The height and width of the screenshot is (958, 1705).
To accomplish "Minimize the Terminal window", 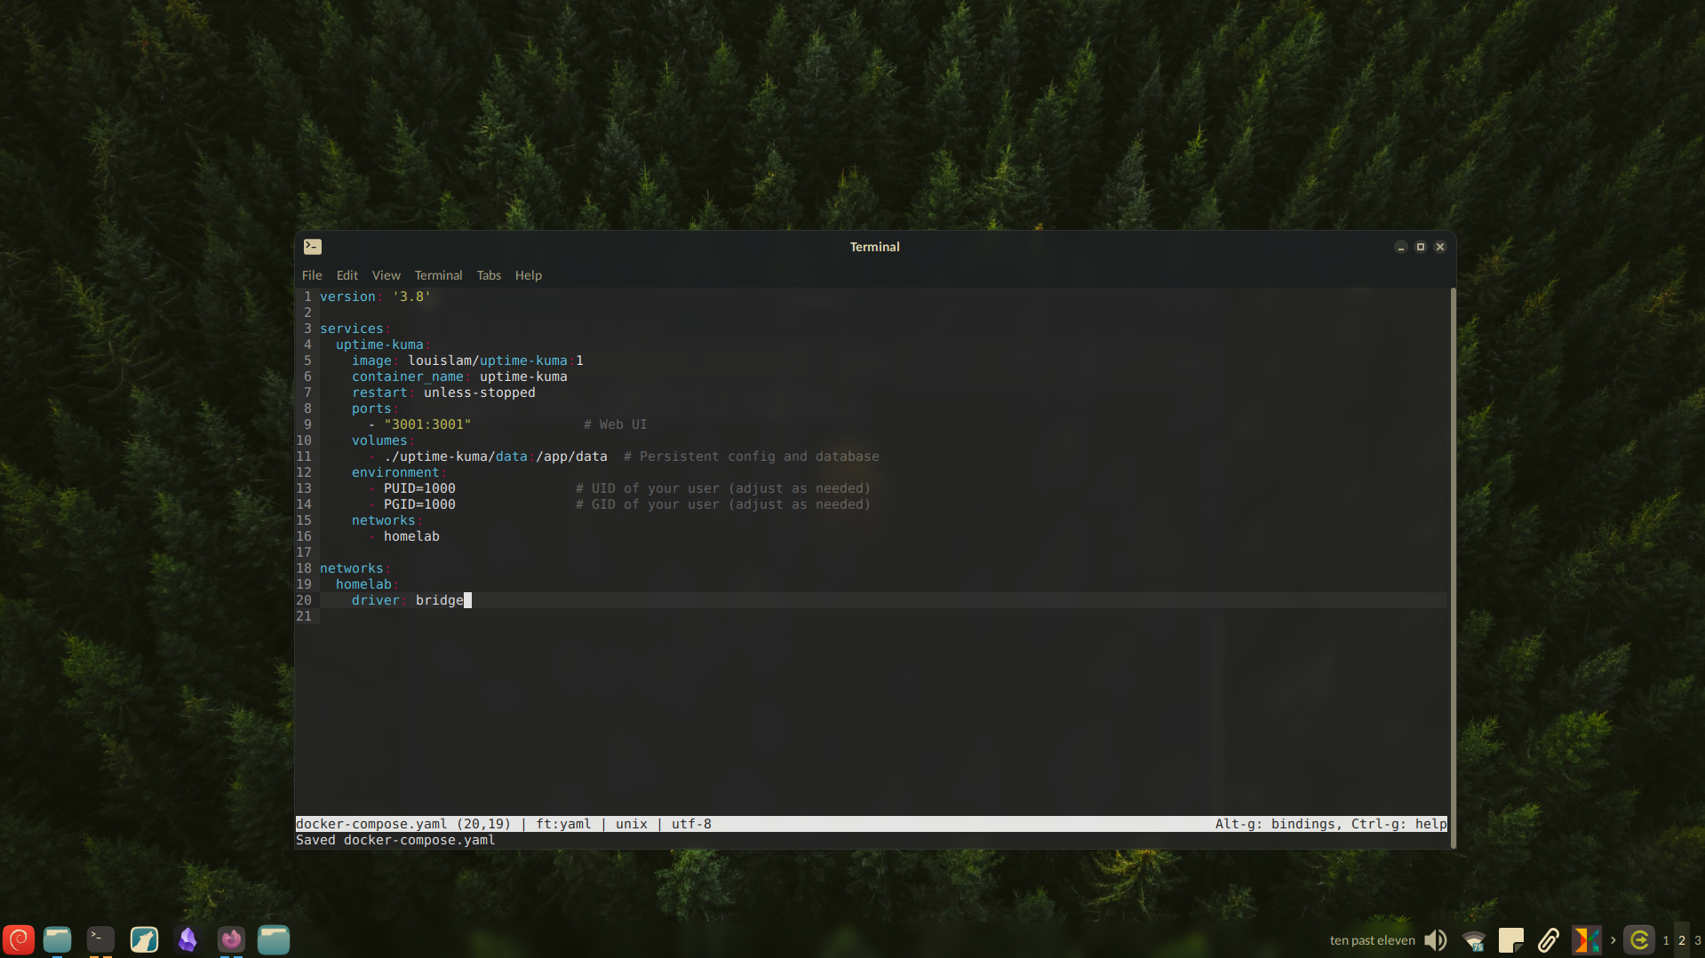I will click(x=1401, y=247).
